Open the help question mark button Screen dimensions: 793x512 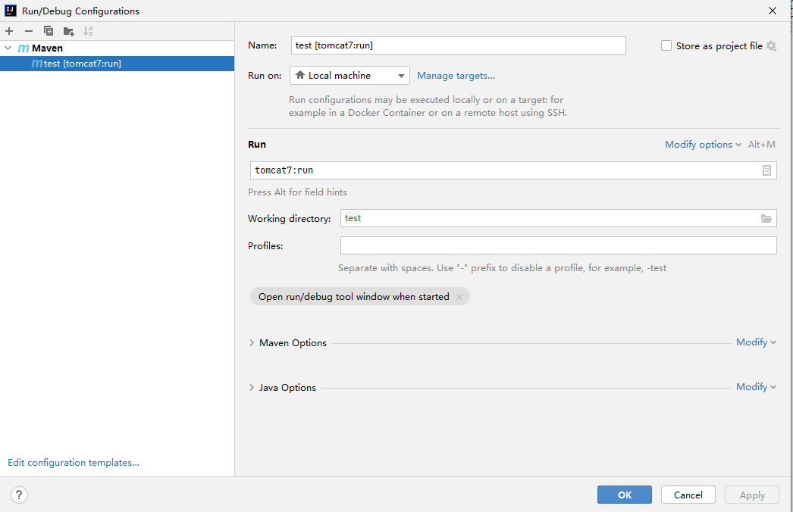pos(20,495)
